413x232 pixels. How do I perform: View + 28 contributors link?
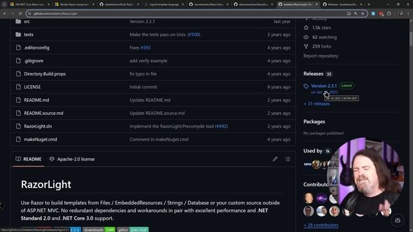(321, 225)
